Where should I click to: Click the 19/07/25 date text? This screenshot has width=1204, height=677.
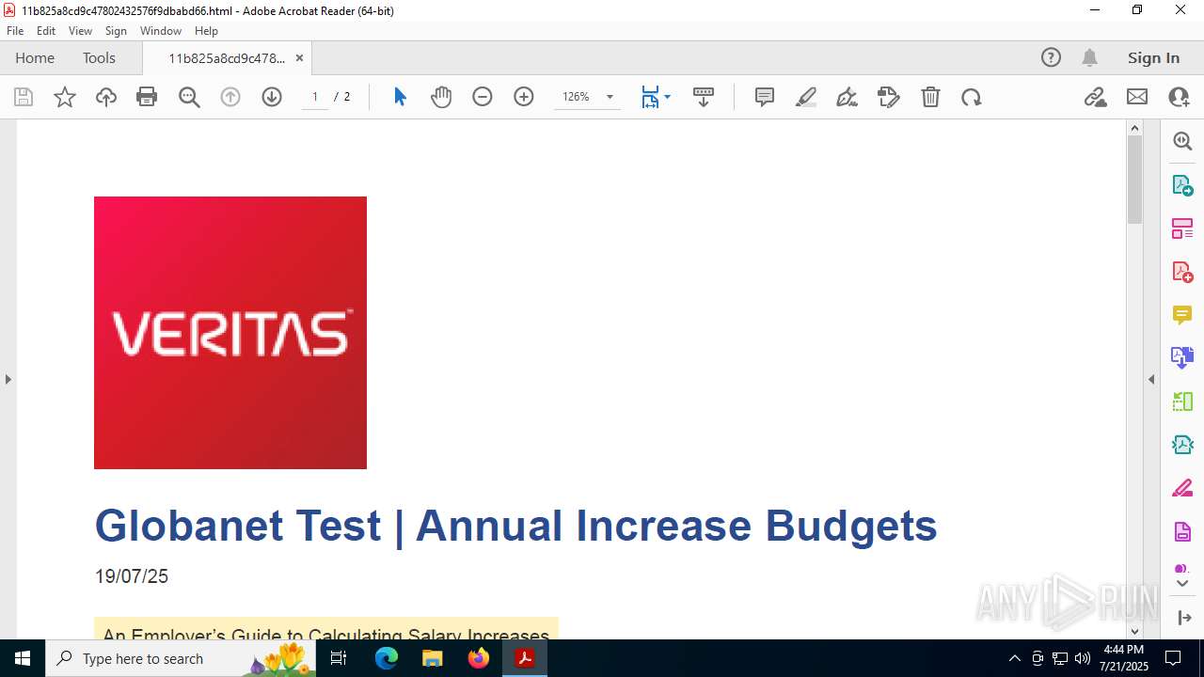[x=132, y=576]
